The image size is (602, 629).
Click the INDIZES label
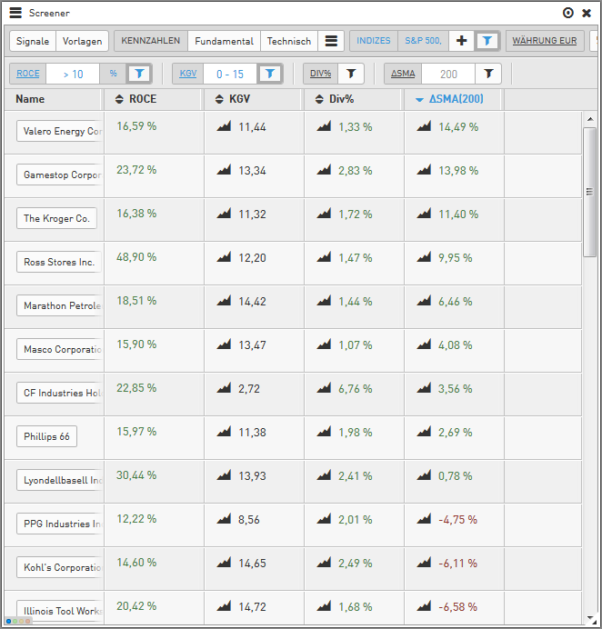click(374, 41)
